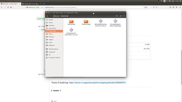
Task: Open Downloads in the sidebar
Action: (x=54, y=31)
